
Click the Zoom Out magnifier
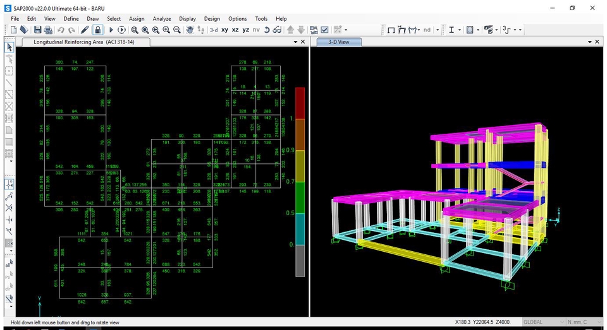(x=177, y=30)
